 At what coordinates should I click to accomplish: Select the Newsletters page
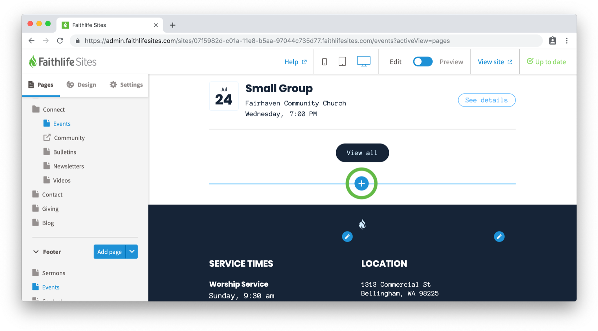69,166
